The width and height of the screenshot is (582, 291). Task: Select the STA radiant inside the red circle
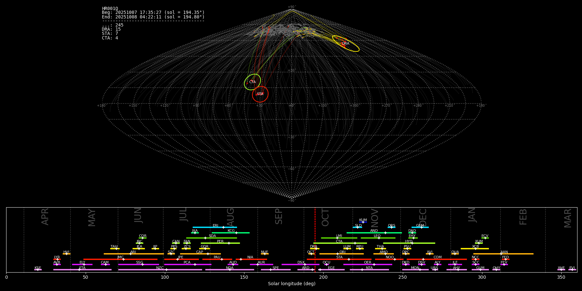pyautogui.click(x=260, y=94)
